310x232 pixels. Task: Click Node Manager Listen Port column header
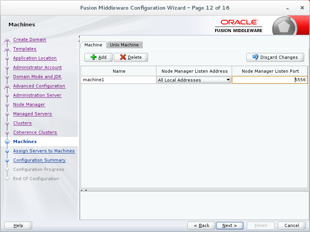tap(270, 71)
